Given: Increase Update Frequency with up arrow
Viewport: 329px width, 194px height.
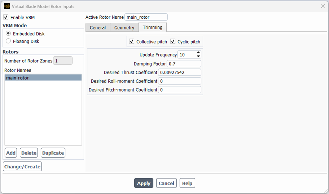Looking at the screenshot, I should [x=198, y=53].
